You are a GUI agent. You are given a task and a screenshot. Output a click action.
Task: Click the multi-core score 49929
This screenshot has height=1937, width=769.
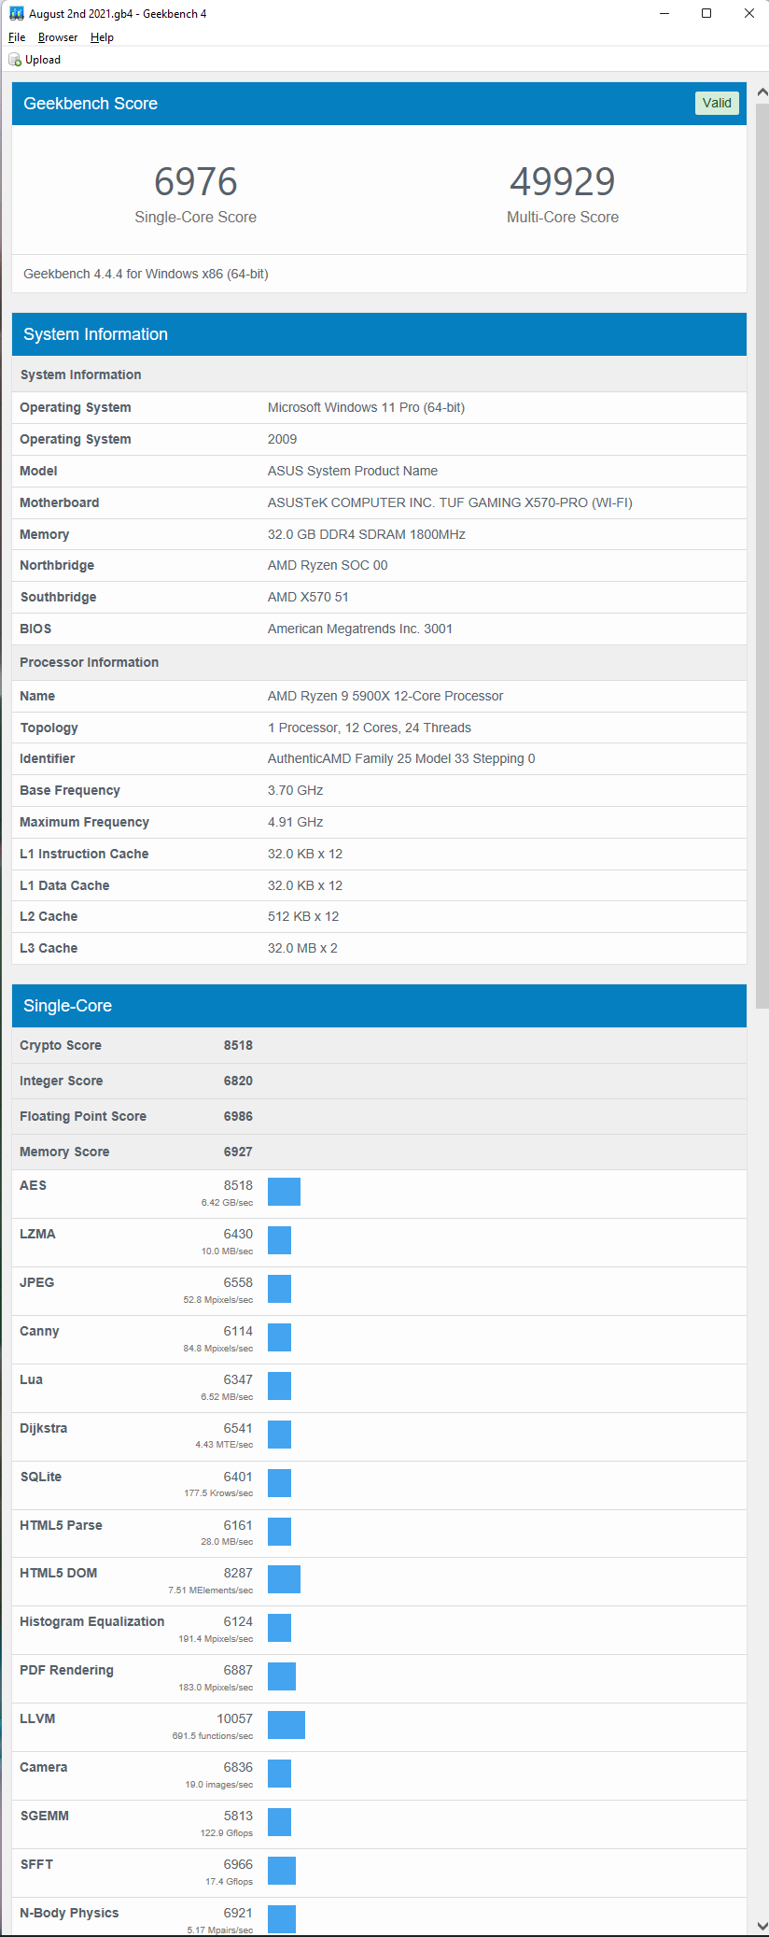click(563, 182)
